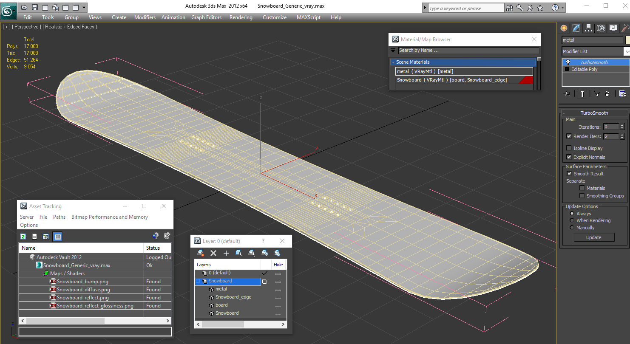Click the Perspective viewport label
This screenshot has width=630, height=344.
pyautogui.click(x=26, y=27)
